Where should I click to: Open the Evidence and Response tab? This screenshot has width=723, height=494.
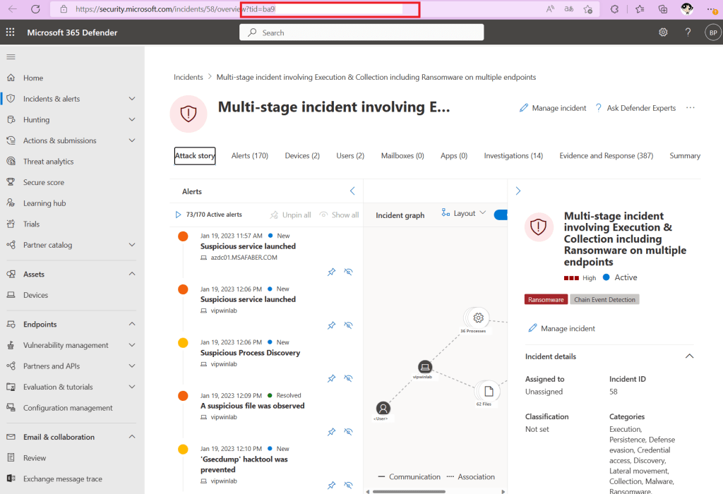pyautogui.click(x=606, y=156)
